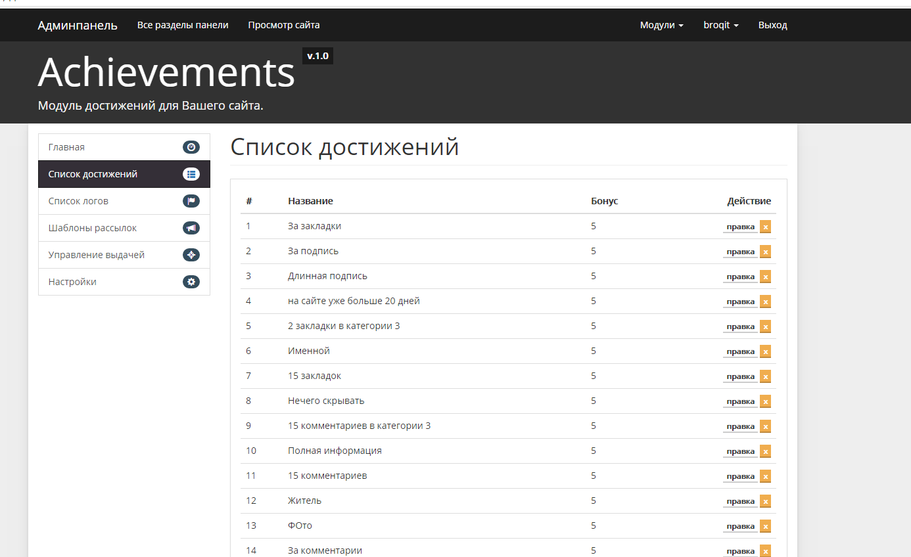Go to Настройки in the sidebar
911x557 pixels.
coord(72,282)
